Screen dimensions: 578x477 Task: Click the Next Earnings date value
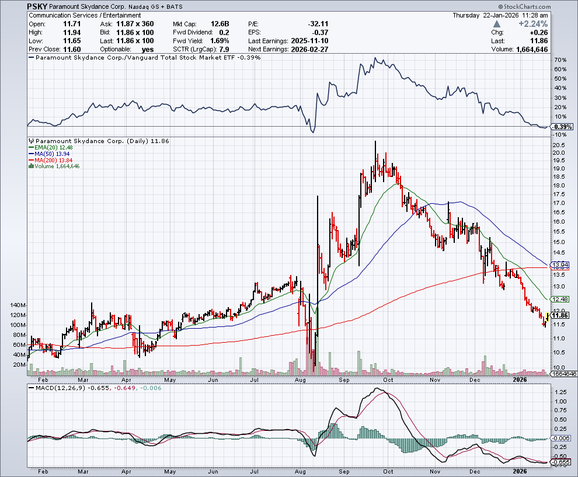coord(308,50)
